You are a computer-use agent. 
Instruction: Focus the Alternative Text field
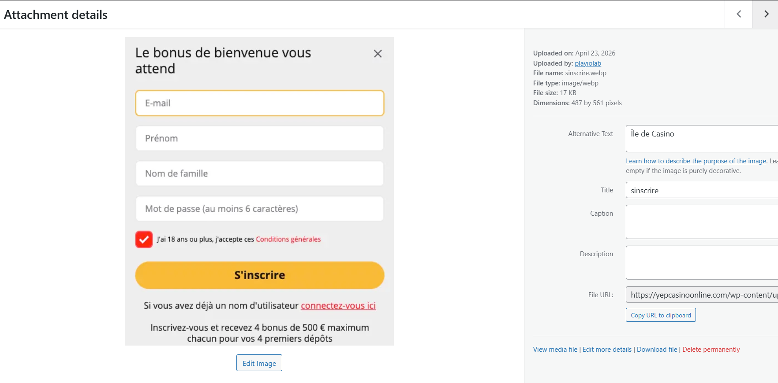701,139
